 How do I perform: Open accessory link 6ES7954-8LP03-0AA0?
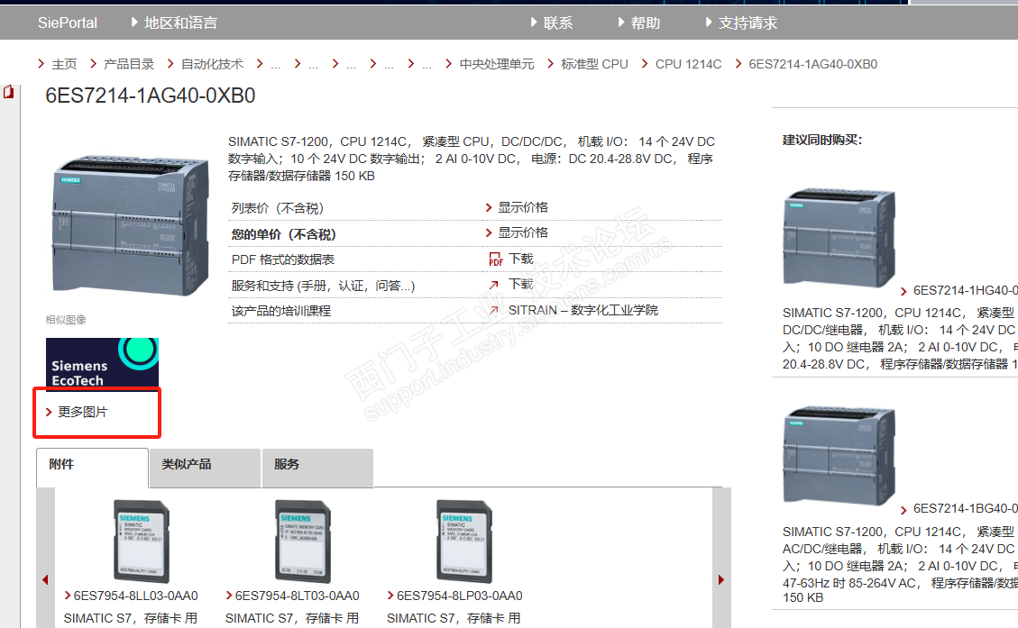(460, 596)
